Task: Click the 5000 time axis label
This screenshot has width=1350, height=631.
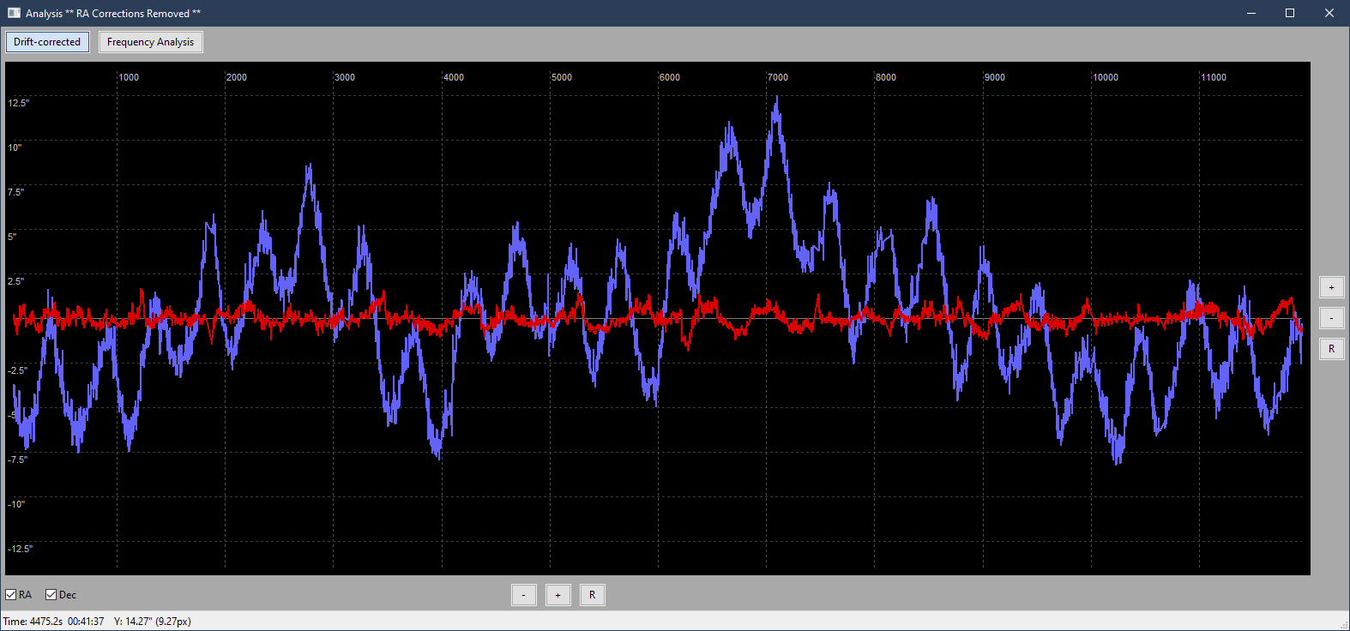Action: pyautogui.click(x=562, y=77)
